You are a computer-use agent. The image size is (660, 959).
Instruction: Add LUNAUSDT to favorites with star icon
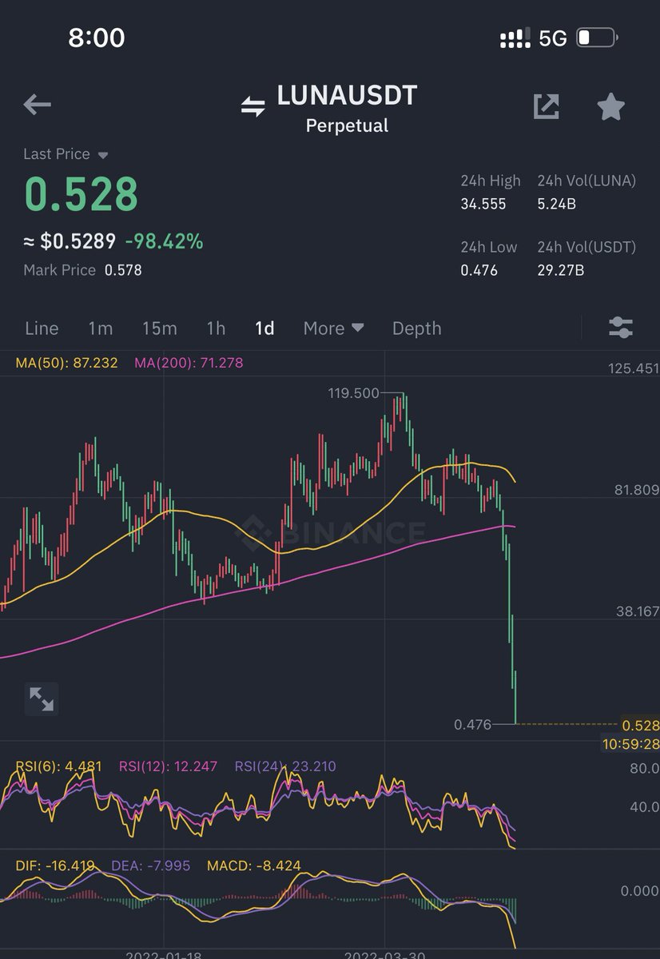(x=611, y=106)
